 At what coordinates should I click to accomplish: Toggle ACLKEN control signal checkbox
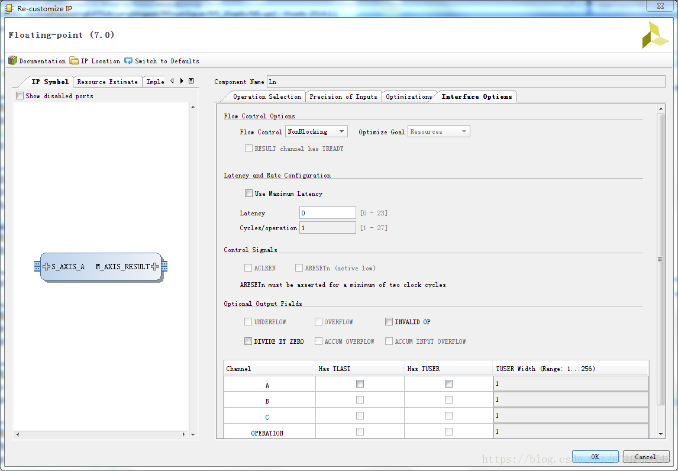coord(248,268)
